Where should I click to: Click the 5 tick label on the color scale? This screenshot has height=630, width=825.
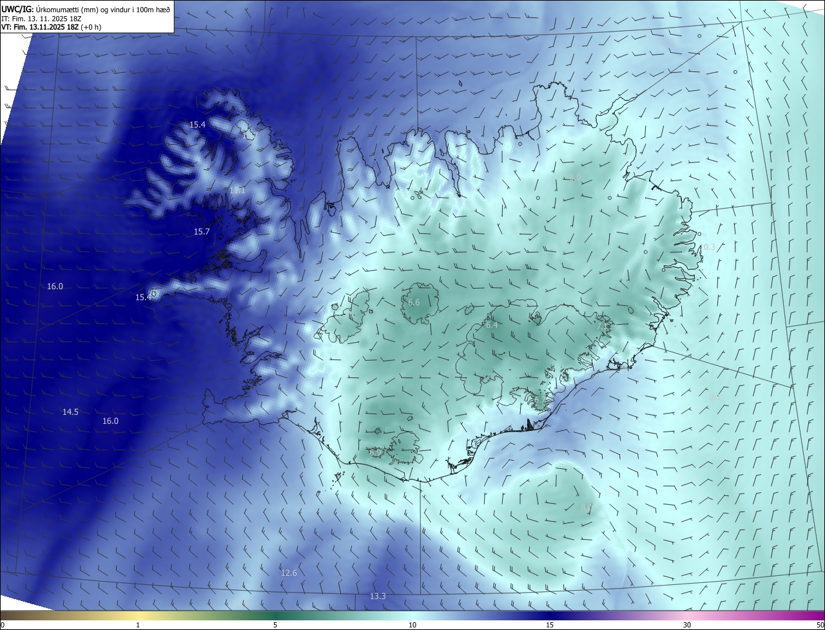click(x=275, y=625)
